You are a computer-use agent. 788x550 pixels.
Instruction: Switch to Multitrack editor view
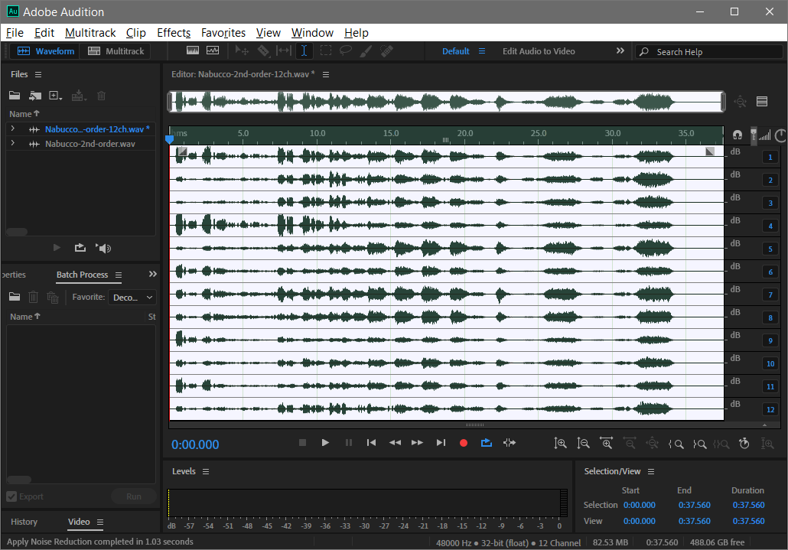click(x=116, y=51)
